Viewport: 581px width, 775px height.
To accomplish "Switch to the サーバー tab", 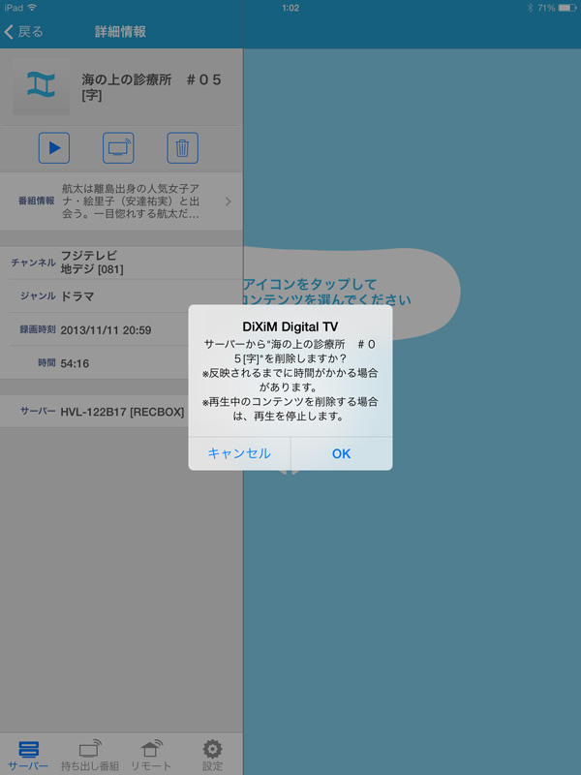I will coord(28,756).
